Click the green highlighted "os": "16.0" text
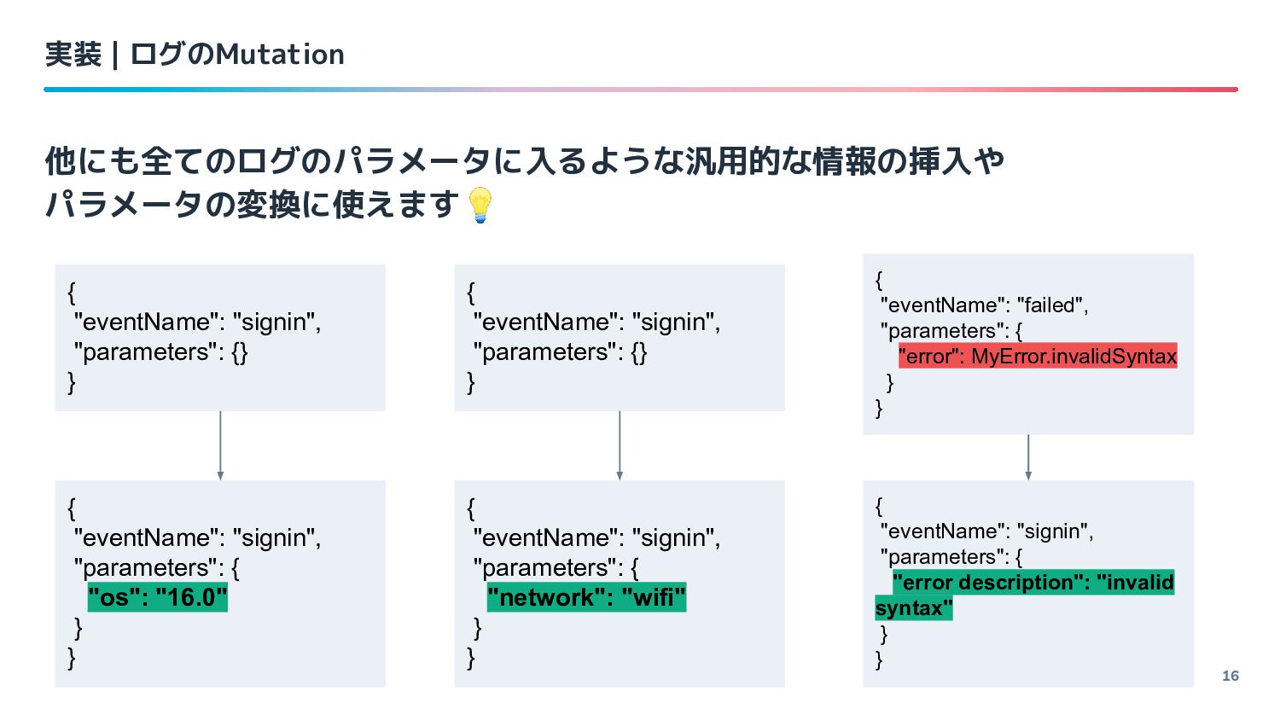The width and height of the screenshot is (1280, 720). point(158,597)
